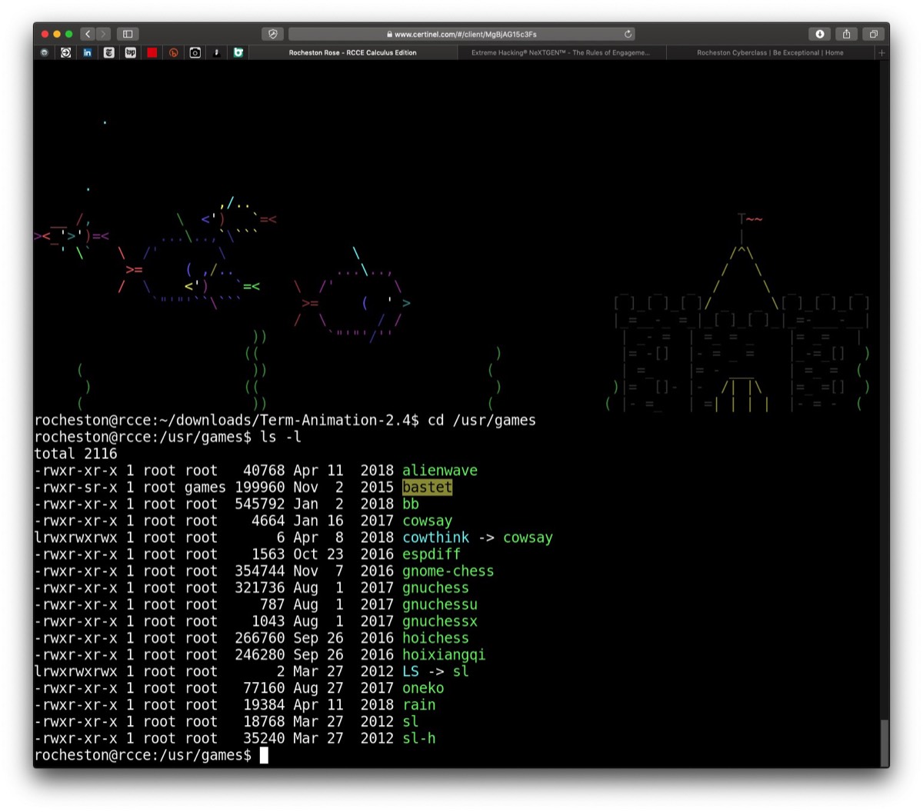Click the 'hoichess' file name
Image resolution: width=923 pixels, height=812 pixels.
pyautogui.click(x=435, y=638)
